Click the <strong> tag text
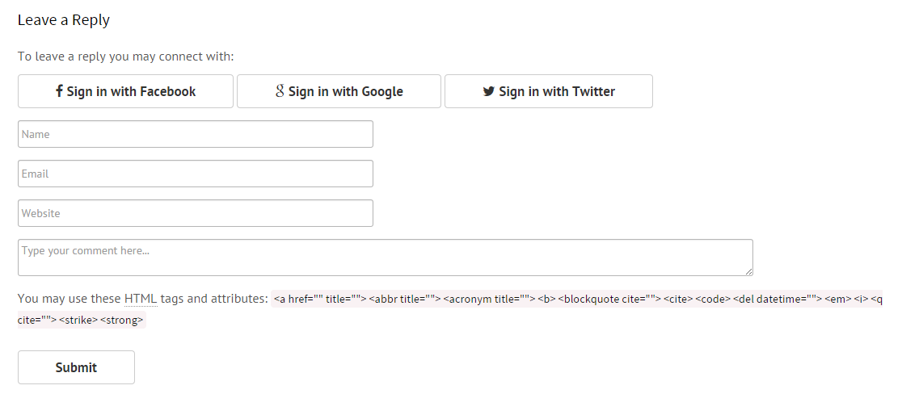Viewport: 902px width, 398px height. 121,320
